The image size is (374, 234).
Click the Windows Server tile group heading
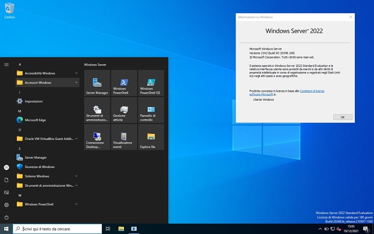coord(95,65)
